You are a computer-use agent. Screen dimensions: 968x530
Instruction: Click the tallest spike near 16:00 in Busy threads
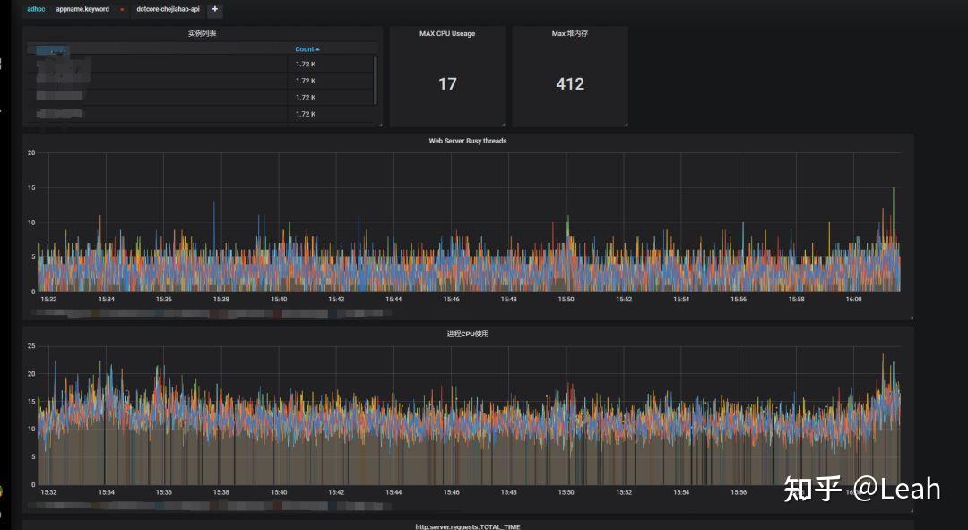click(x=893, y=210)
